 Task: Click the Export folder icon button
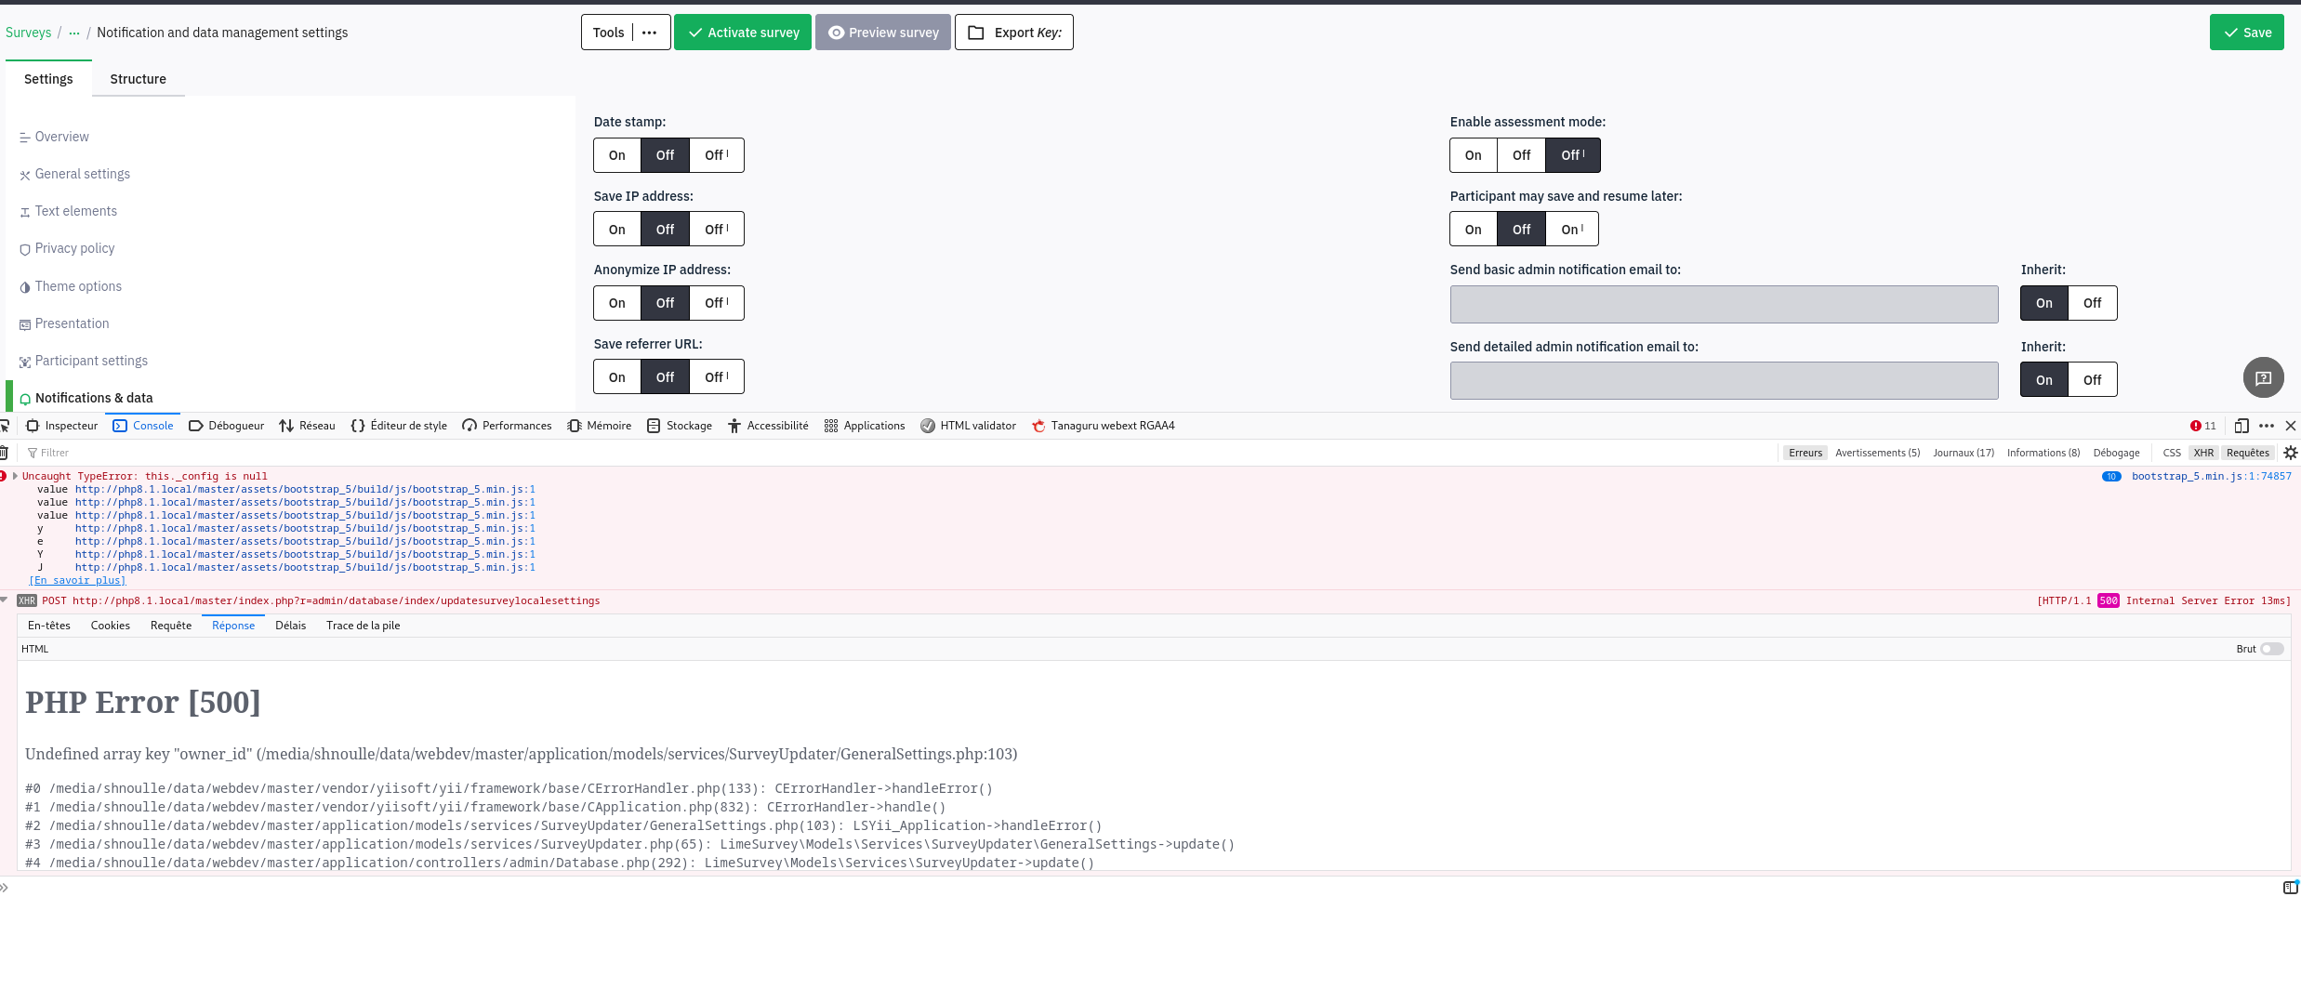point(1013,33)
